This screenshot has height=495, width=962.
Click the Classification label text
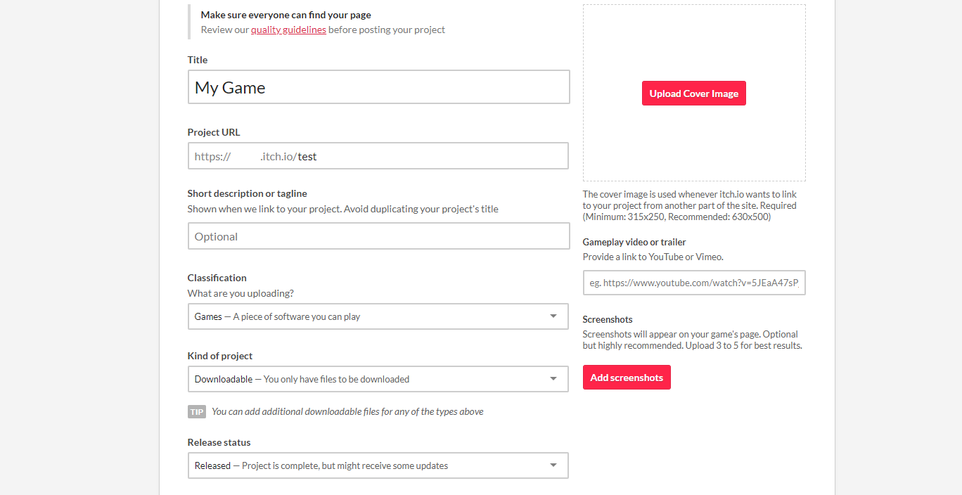(x=217, y=278)
